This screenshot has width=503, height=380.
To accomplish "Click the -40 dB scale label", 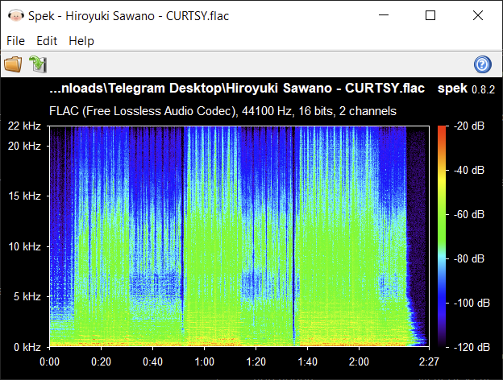I will 469,170.
